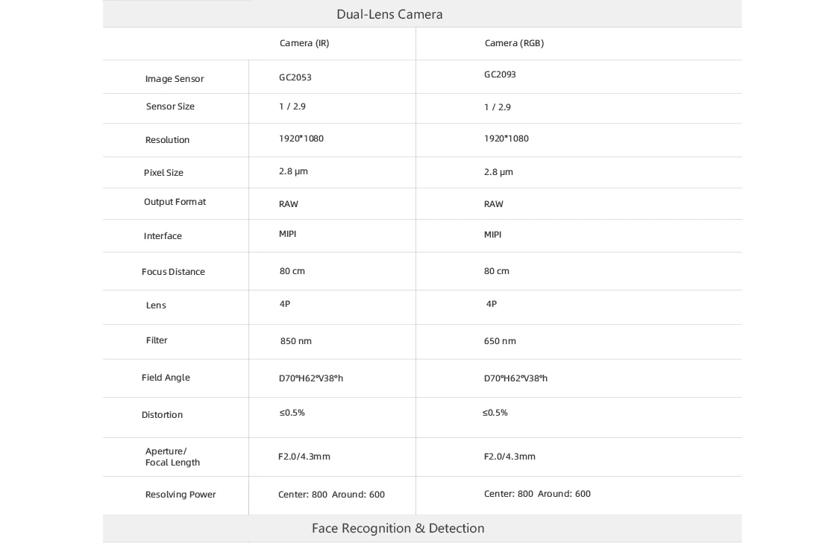Select the Camera (RGB) column header
This screenshot has width=834, height=543.
point(514,43)
